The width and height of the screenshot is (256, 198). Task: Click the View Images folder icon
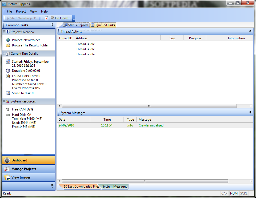[7, 177]
